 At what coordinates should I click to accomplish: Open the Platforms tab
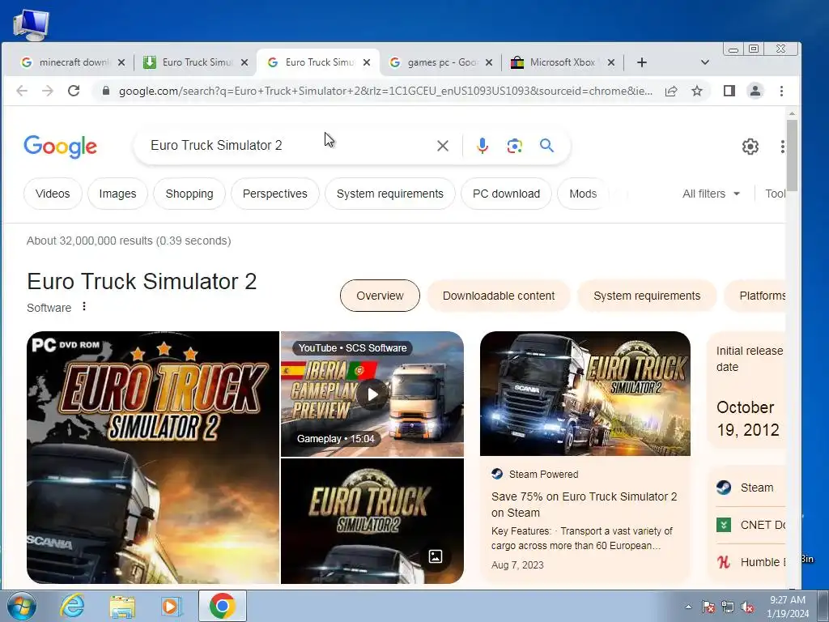coord(755,296)
